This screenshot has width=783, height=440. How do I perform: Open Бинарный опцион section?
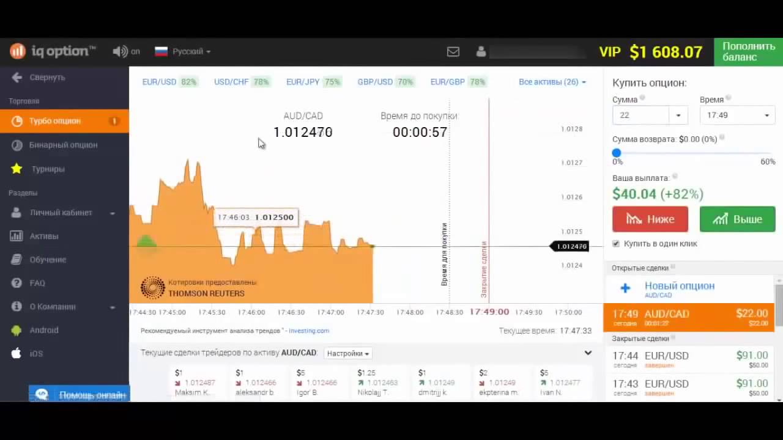coord(64,145)
